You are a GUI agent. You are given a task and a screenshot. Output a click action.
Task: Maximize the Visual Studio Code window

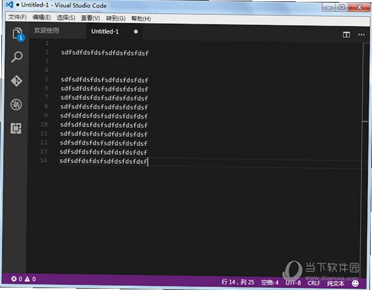341,7
